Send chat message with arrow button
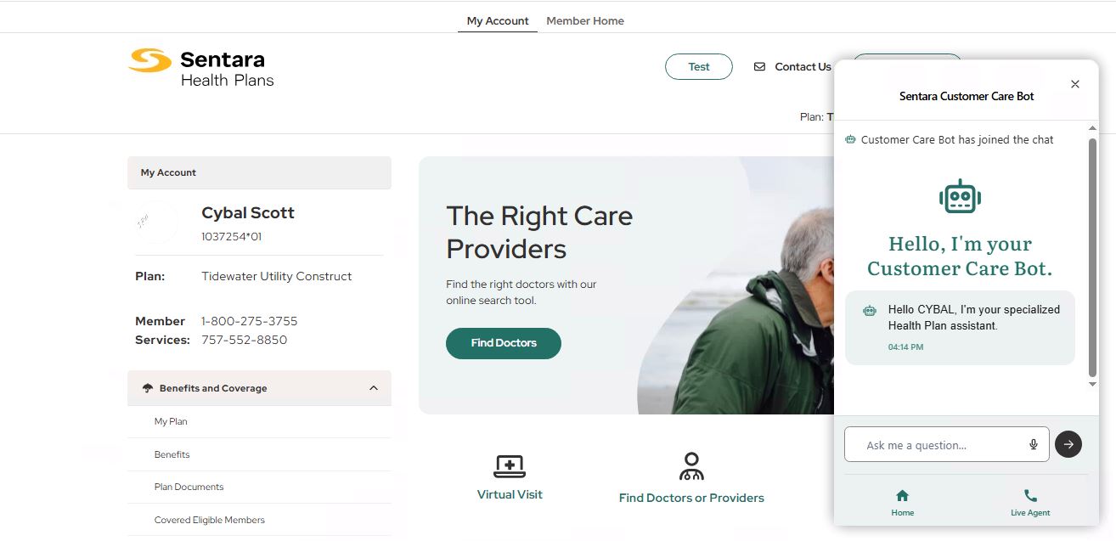 [x=1068, y=443]
